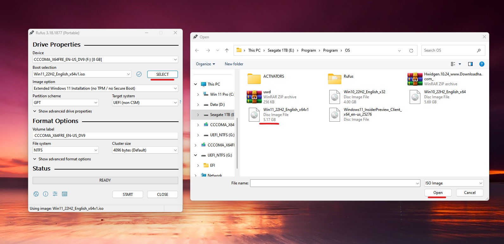The width and height of the screenshot is (504, 244).
Task: Click Seagate 1TB (E:) in the address bar
Action: [281, 50]
